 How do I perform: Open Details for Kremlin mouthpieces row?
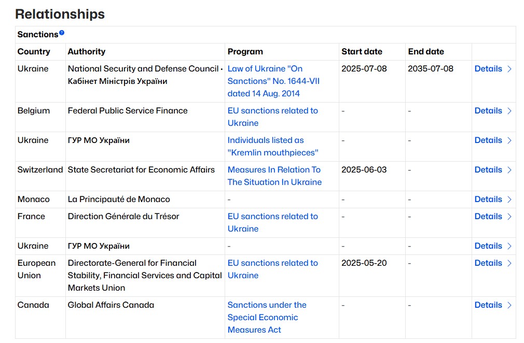[x=488, y=140]
